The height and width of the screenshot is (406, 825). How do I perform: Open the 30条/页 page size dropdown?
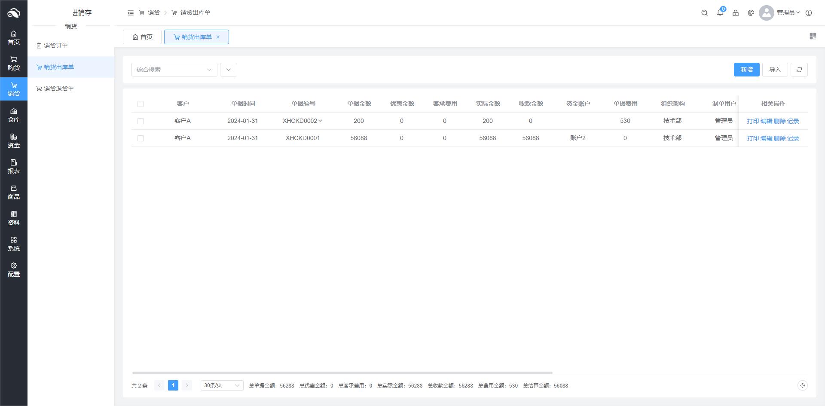coord(222,385)
